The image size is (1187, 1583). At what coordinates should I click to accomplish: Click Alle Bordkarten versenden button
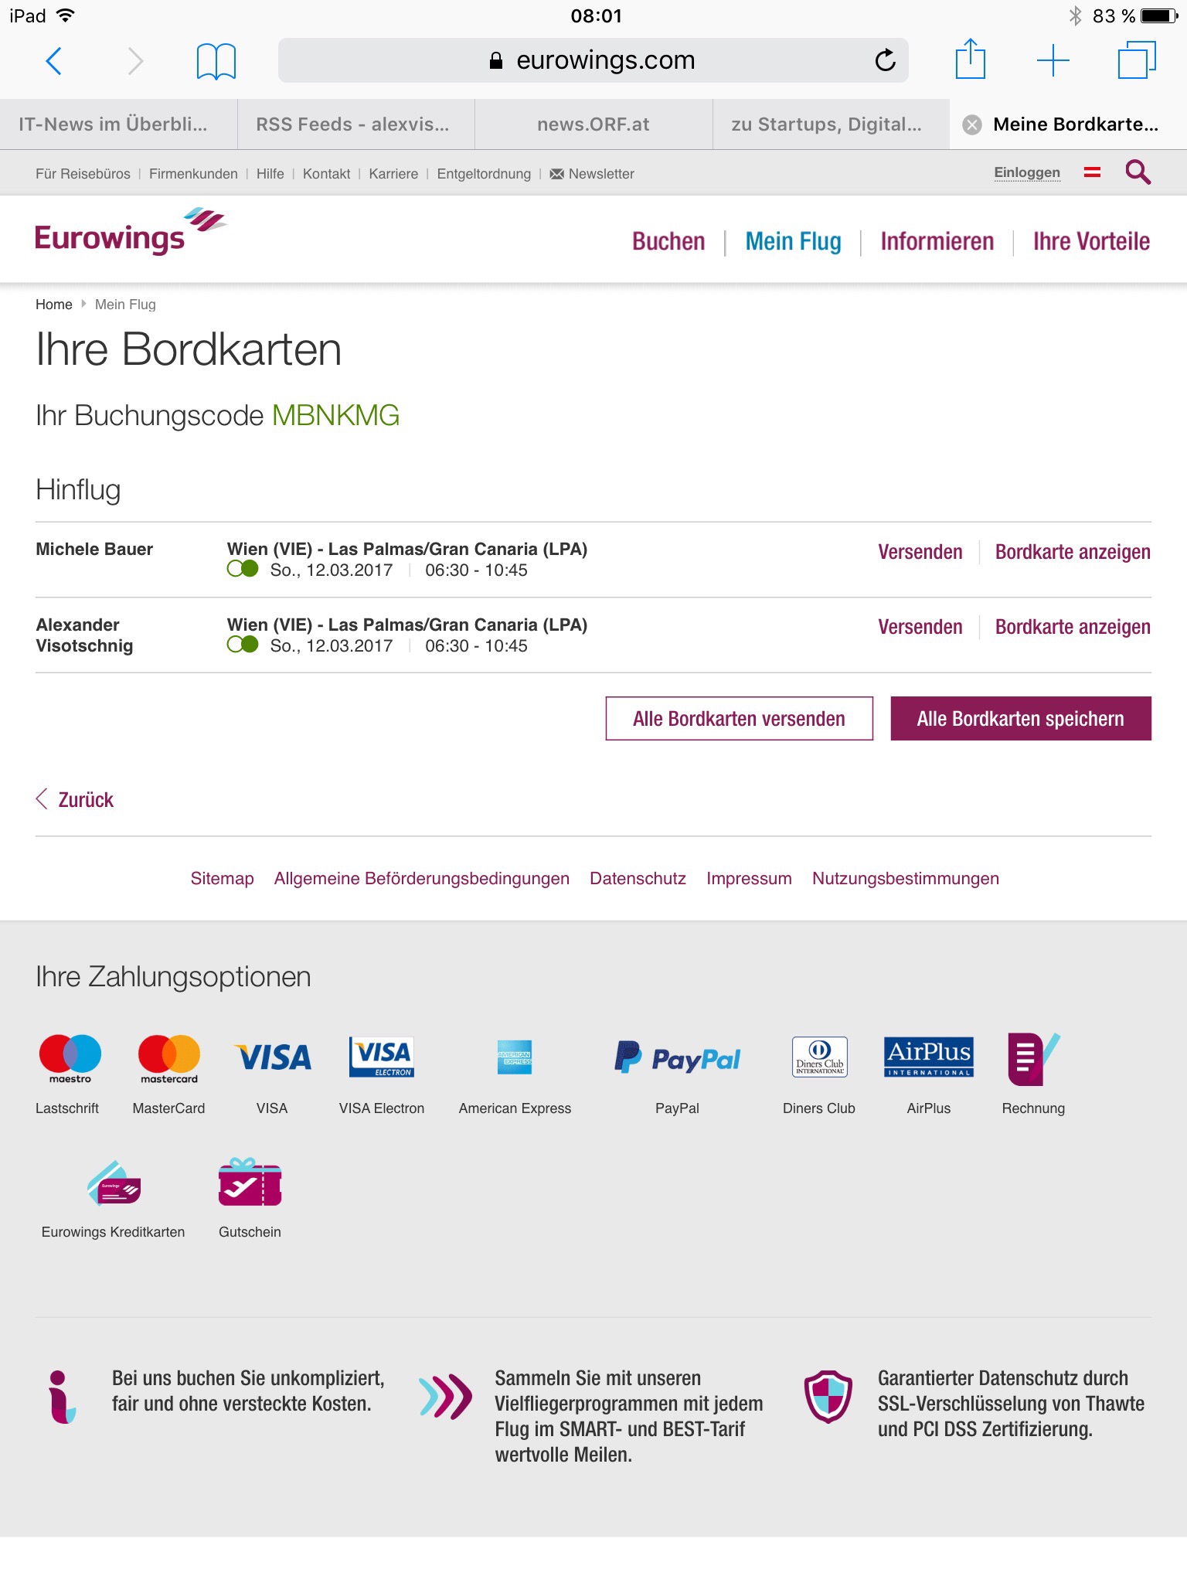(740, 719)
